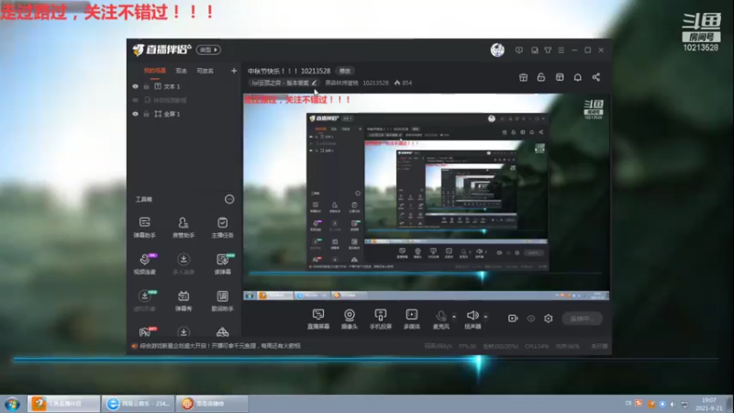This screenshot has height=413, width=734.
Task: Select the first scene tab highlighted in orange
Action: [x=155, y=71]
